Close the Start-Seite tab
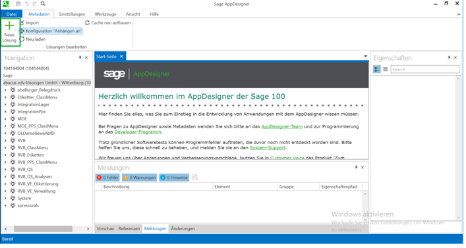 (x=121, y=57)
